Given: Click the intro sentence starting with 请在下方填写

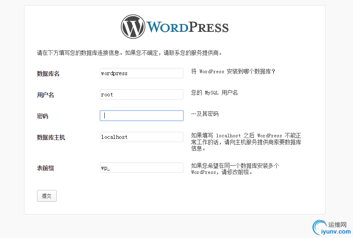Looking at the screenshot, I should pos(129,53).
